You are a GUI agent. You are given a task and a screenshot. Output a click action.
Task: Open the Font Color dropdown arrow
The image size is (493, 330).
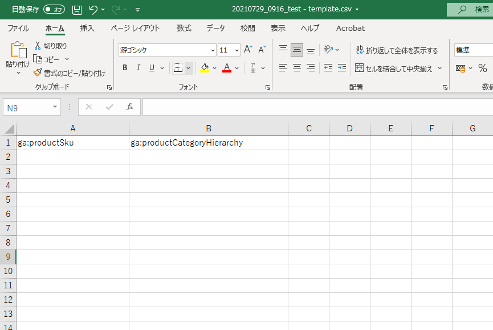point(237,68)
